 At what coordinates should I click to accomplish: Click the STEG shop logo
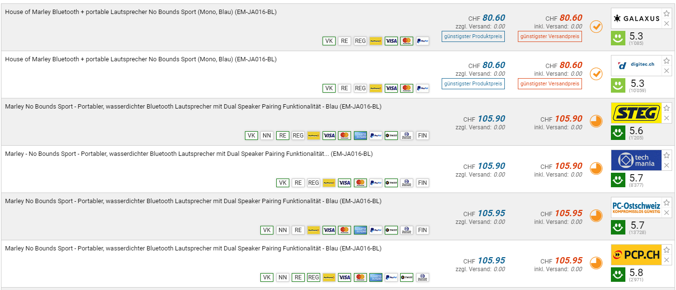pos(635,113)
